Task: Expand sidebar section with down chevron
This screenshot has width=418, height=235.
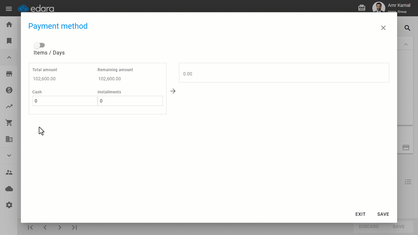Action: click(x=9, y=155)
